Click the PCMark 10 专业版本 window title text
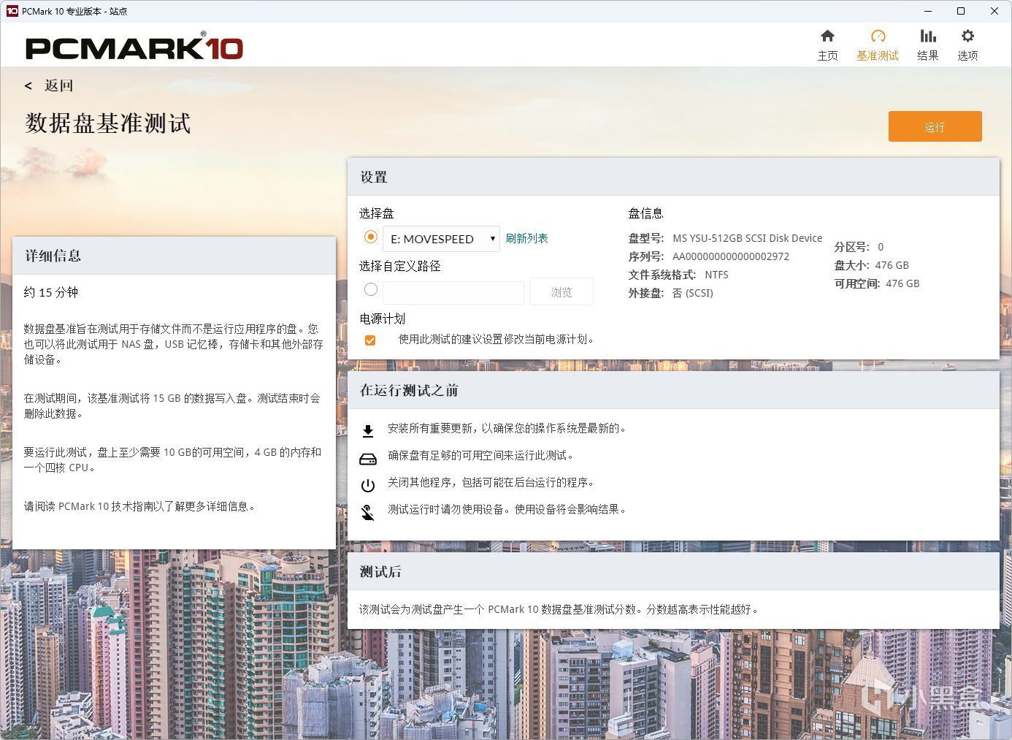Image resolution: width=1012 pixels, height=740 pixels. (74, 11)
